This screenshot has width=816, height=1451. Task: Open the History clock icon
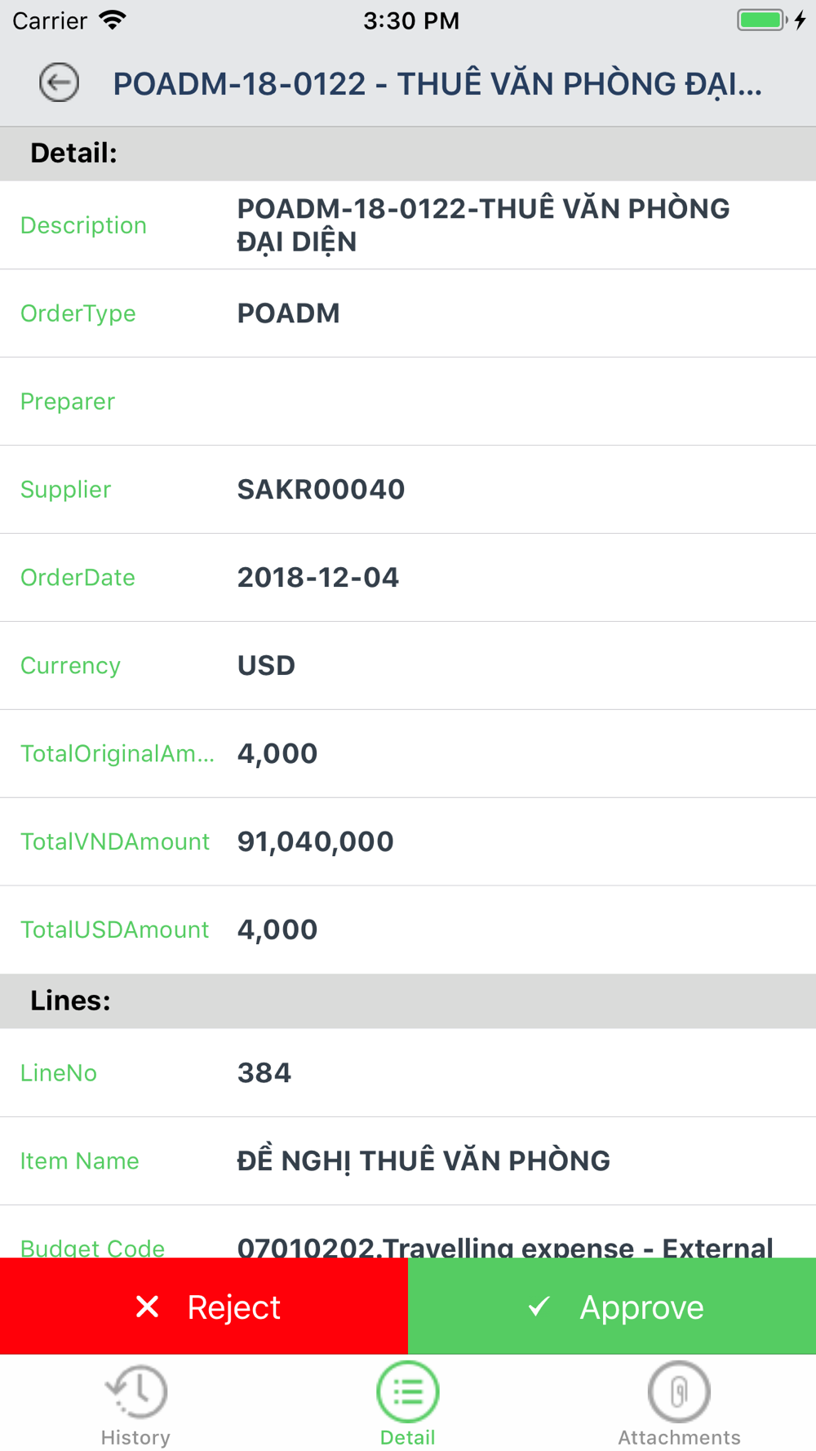[x=136, y=1391]
